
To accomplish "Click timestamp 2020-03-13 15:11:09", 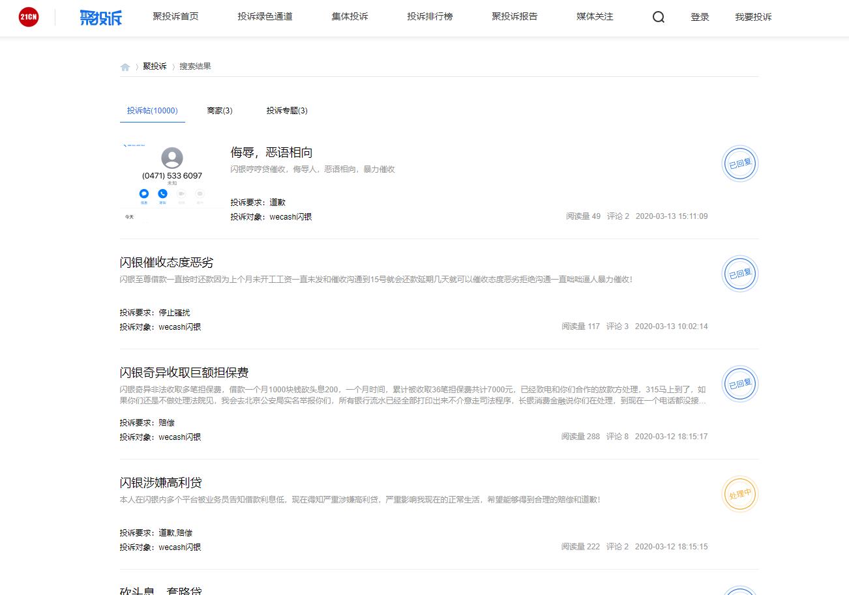I will click(672, 216).
